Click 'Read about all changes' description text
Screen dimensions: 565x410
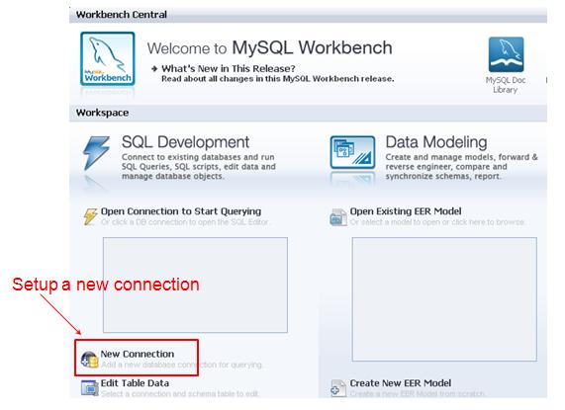click(x=277, y=79)
